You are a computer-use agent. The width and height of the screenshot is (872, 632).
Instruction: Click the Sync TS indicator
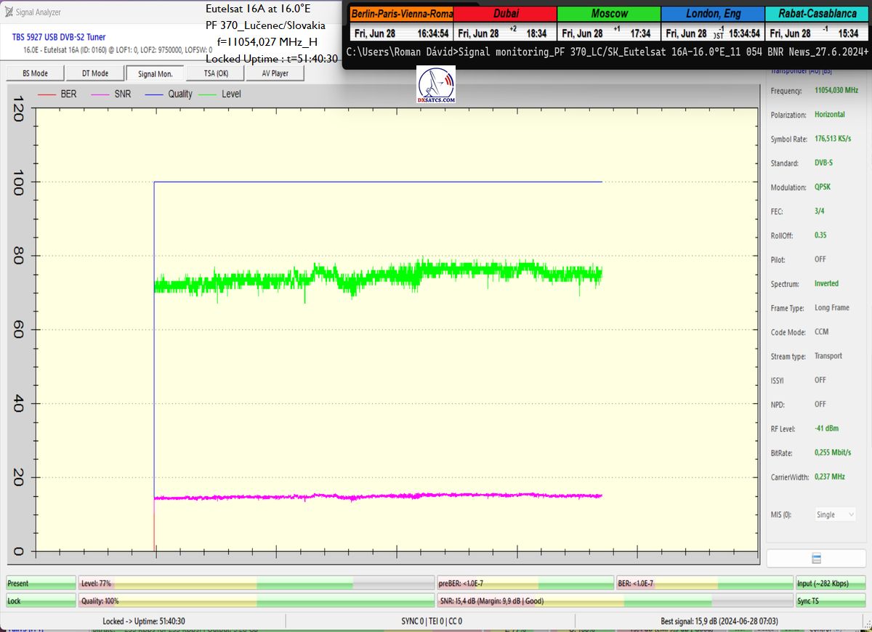click(830, 601)
